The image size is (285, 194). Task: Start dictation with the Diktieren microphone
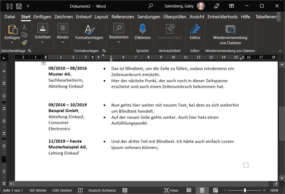(142, 32)
